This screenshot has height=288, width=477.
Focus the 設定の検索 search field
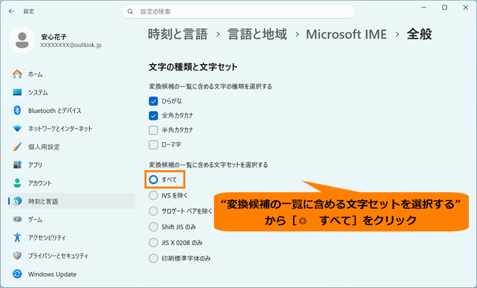click(x=238, y=12)
